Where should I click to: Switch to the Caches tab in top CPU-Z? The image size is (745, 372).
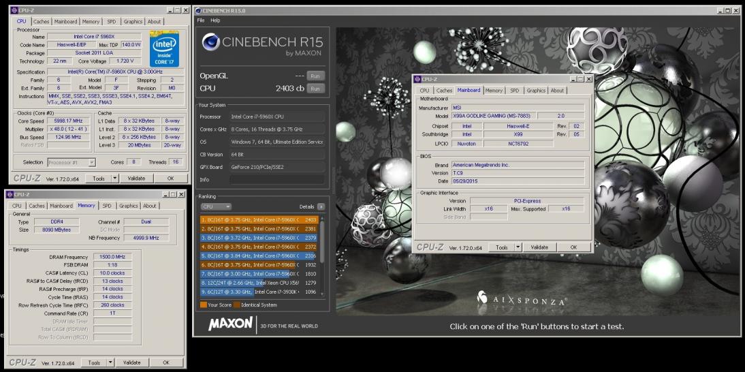42,21
